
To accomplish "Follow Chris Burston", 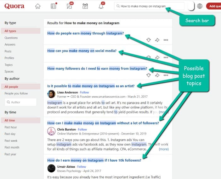I will coord(82,129).
